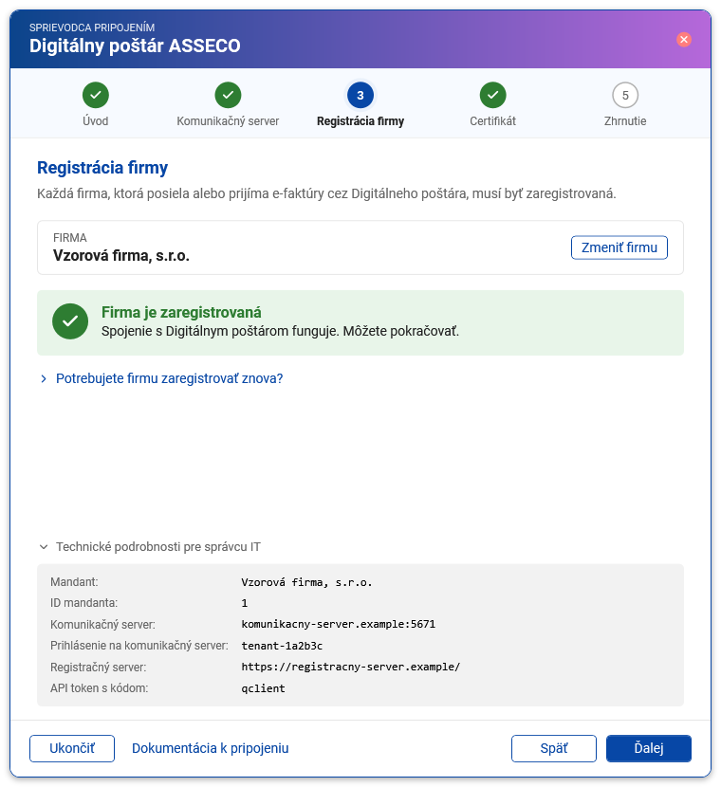
Task: Click the 'Komunikačný server:' detail label
Action: point(102,624)
